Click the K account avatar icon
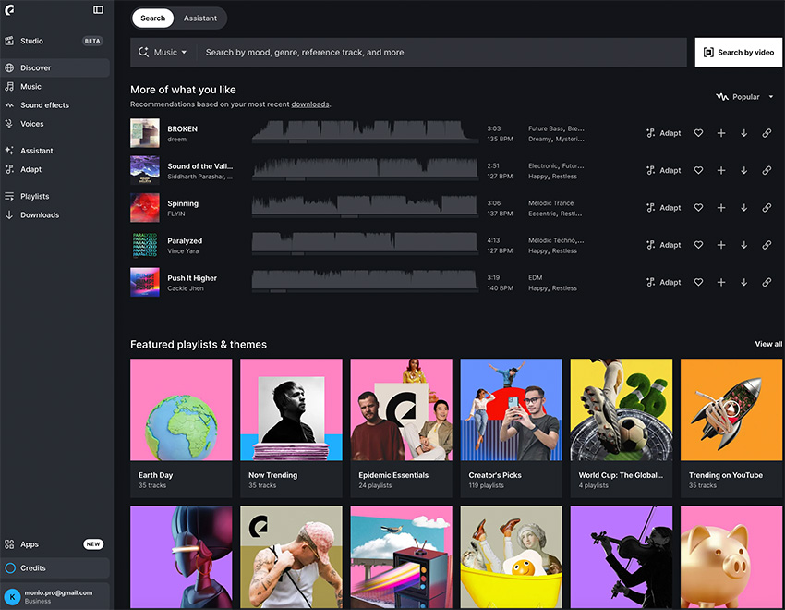The width and height of the screenshot is (785, 610). tap(12, 596)
